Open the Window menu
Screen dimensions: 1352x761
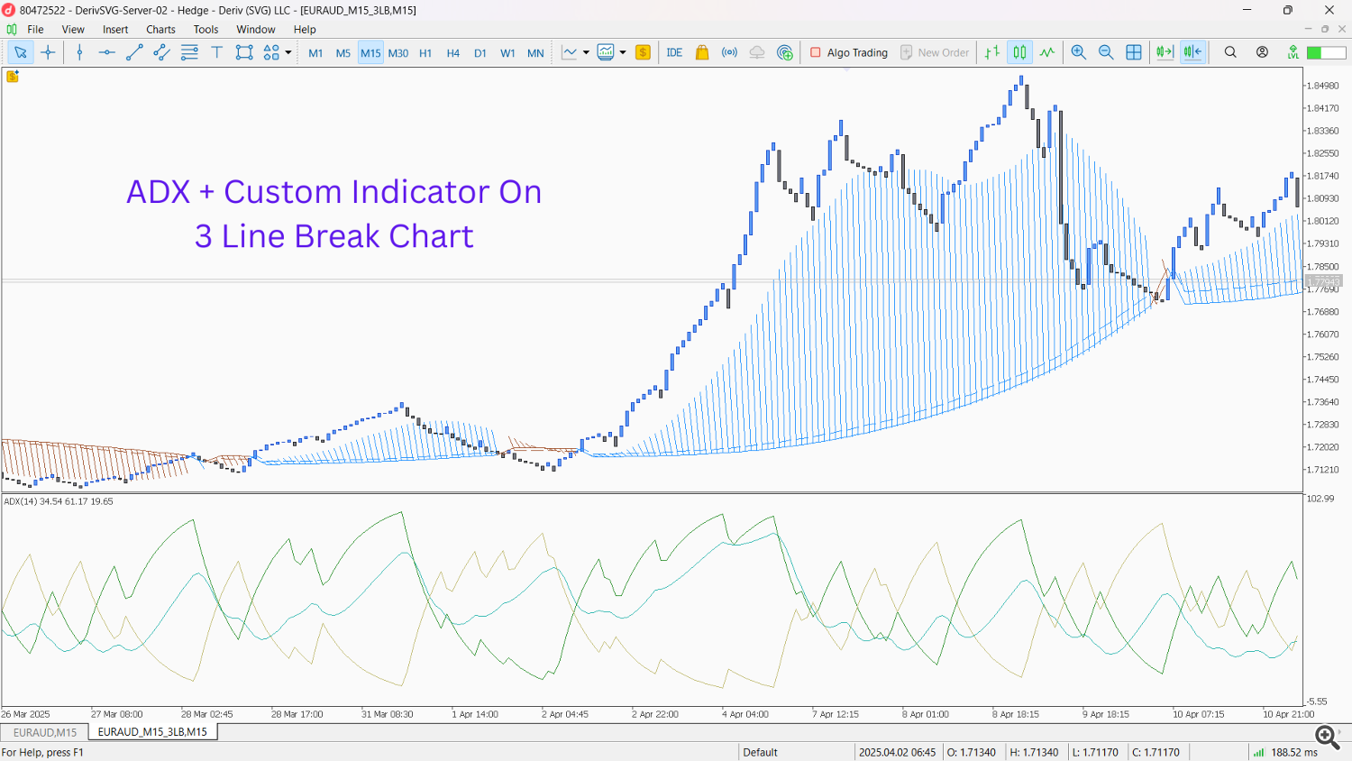point(256,29)
